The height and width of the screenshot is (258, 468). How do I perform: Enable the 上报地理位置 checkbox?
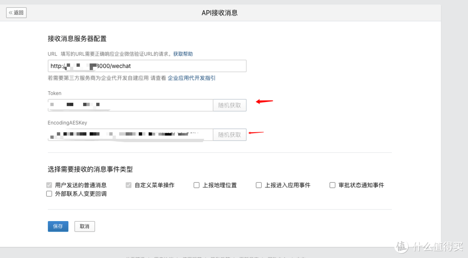point(196,185)
